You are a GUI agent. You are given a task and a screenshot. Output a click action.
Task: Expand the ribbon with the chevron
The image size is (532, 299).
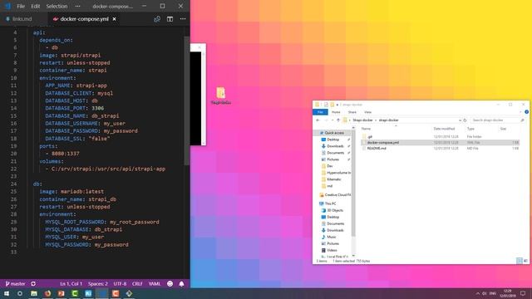(x=521, y=112)
